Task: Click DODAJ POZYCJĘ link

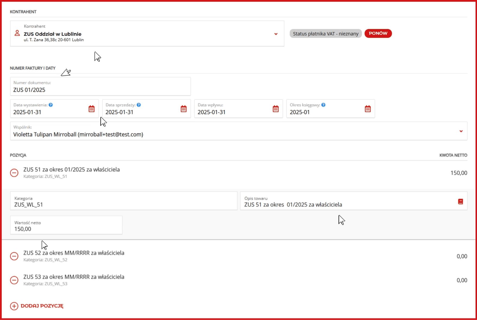Action: point(42,306)
